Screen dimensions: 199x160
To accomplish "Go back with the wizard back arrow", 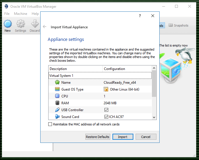I will click(45, 27).
